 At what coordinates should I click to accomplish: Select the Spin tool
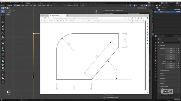(x=3, y=65)
